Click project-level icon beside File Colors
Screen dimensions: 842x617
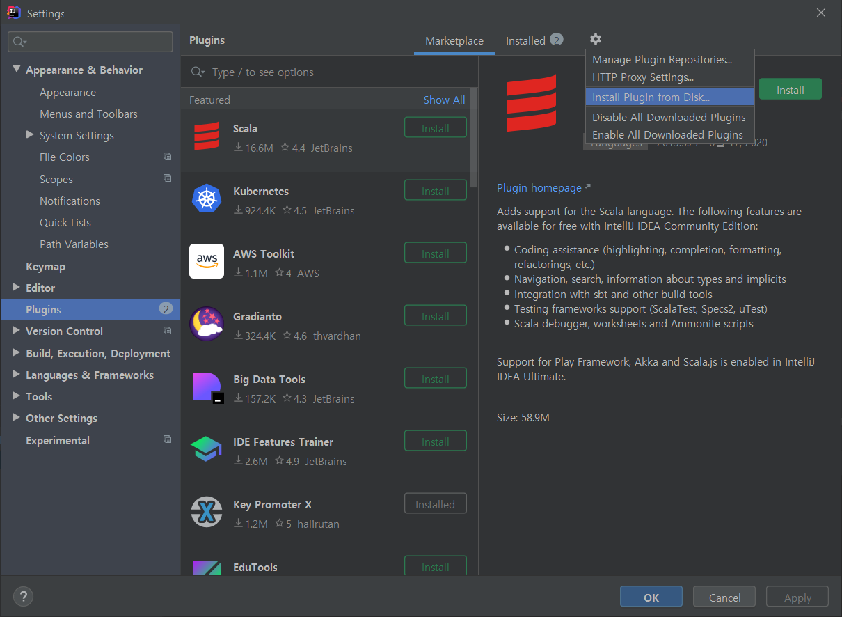click(167, 157)
